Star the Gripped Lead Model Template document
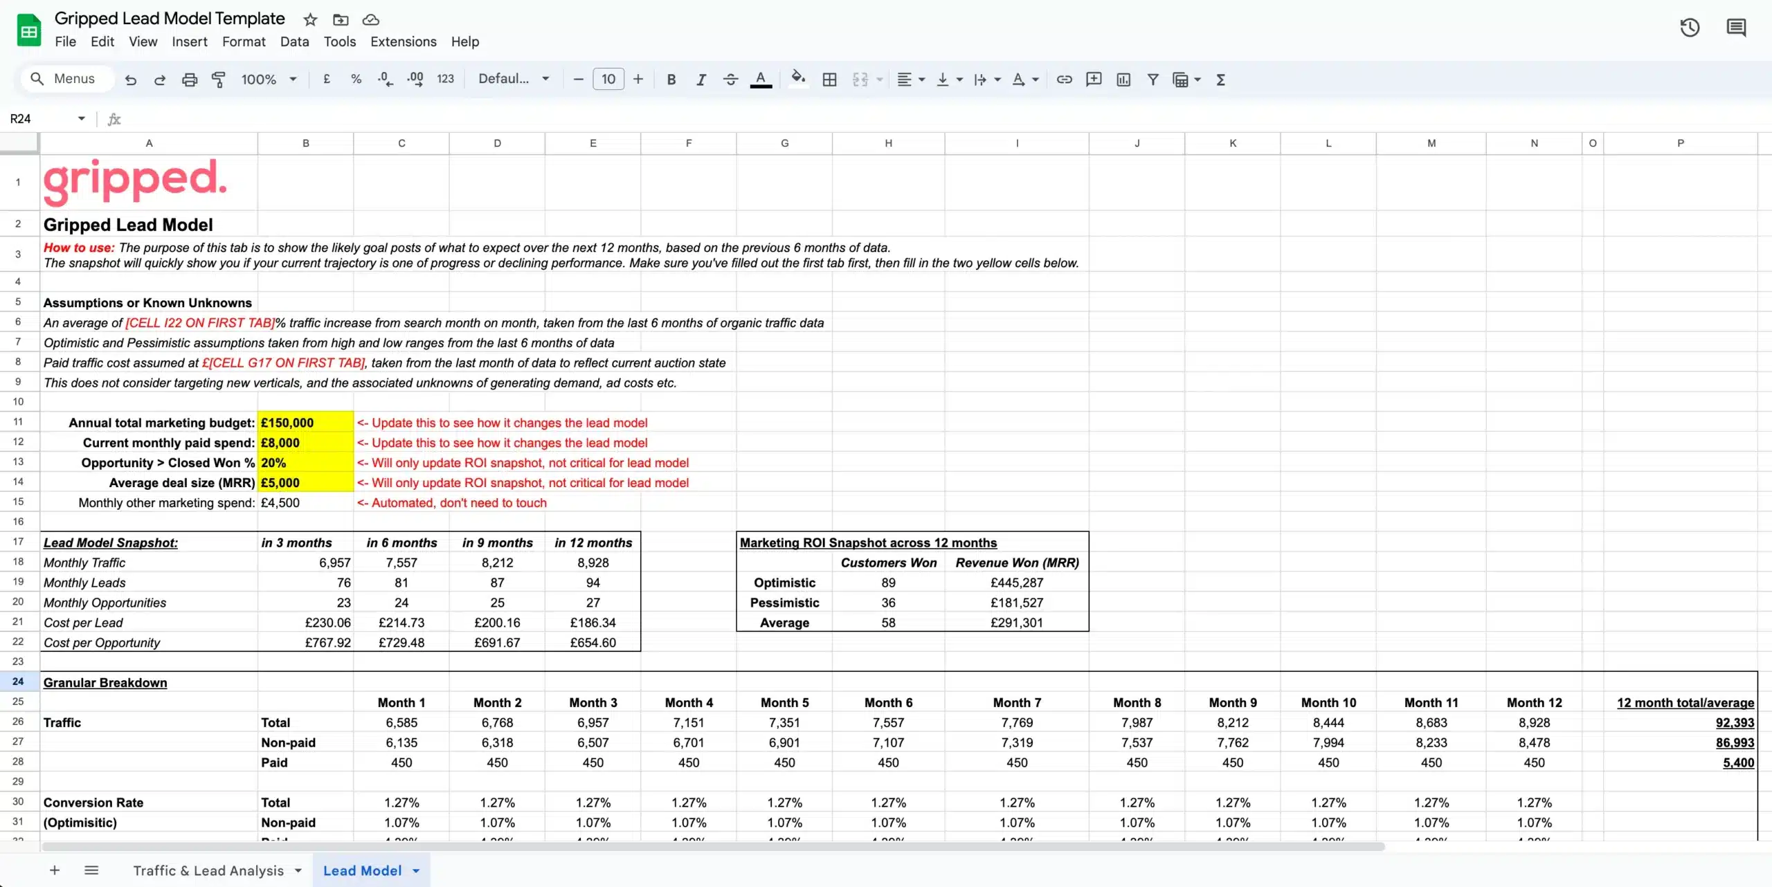This screenshot has height=887, width=1772. [x=310, y=19]
